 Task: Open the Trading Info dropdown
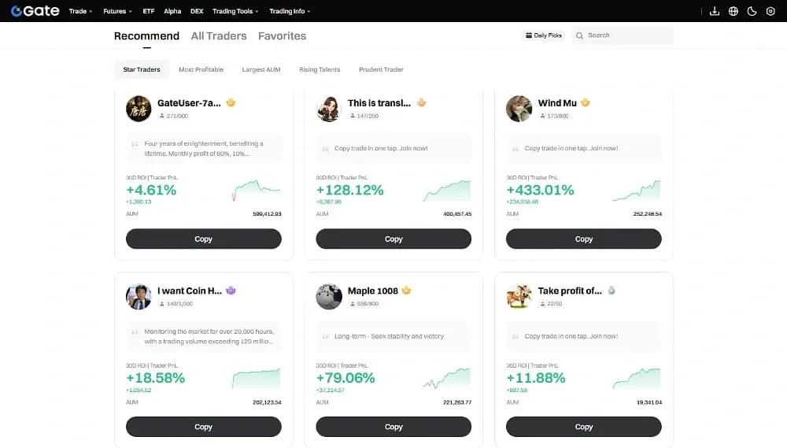point(290,11)
